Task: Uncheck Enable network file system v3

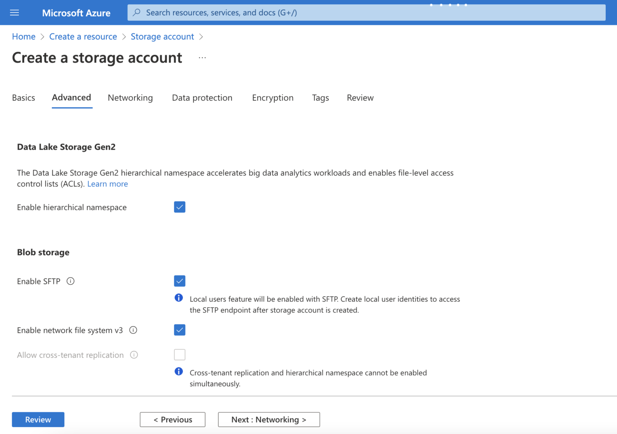Action: 180,330
